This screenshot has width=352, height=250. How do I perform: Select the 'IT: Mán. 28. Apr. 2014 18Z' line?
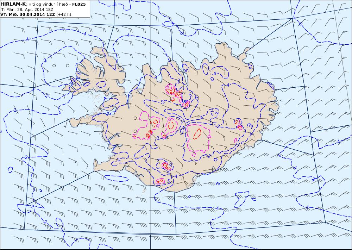tap(27, 10)
